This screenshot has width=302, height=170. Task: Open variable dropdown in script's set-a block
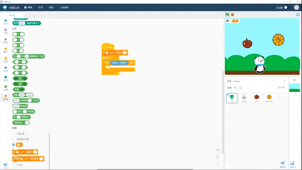pyautogui.click(x=111, y=53)
